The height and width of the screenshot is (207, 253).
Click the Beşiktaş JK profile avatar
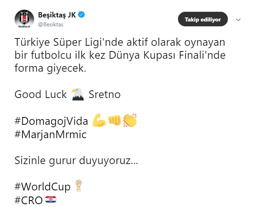(x=24, y=19)
